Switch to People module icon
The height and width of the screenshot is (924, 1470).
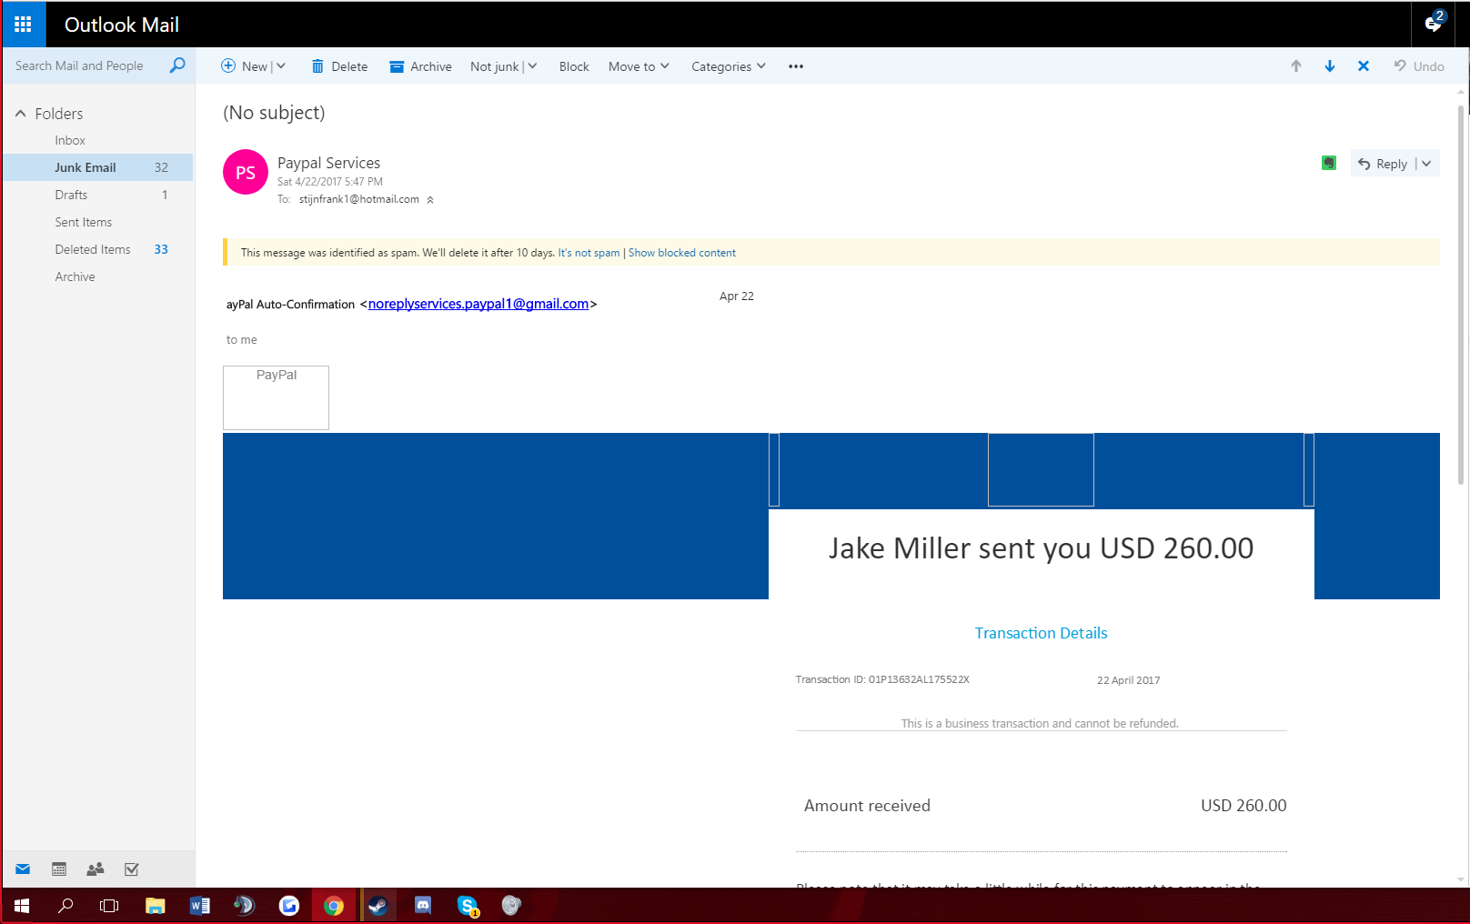point(96,869)
